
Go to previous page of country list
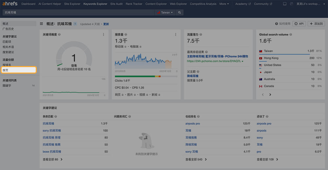pos(263,95)
